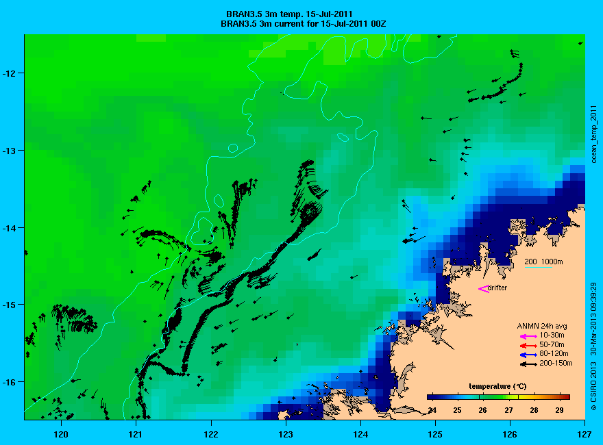The height and width of the screenshot is (445, 603).
Task: Click the longitude axis label '121'
Action: tap(136, 434)
